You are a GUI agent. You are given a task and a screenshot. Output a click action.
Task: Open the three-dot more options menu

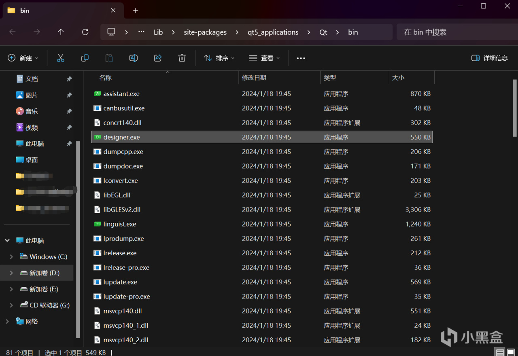point(301,58)
